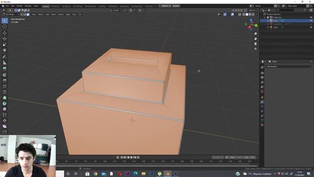This screenshot has height=177, width=314.
Task: Select the Poly Build tool
Action: (4, 98)
